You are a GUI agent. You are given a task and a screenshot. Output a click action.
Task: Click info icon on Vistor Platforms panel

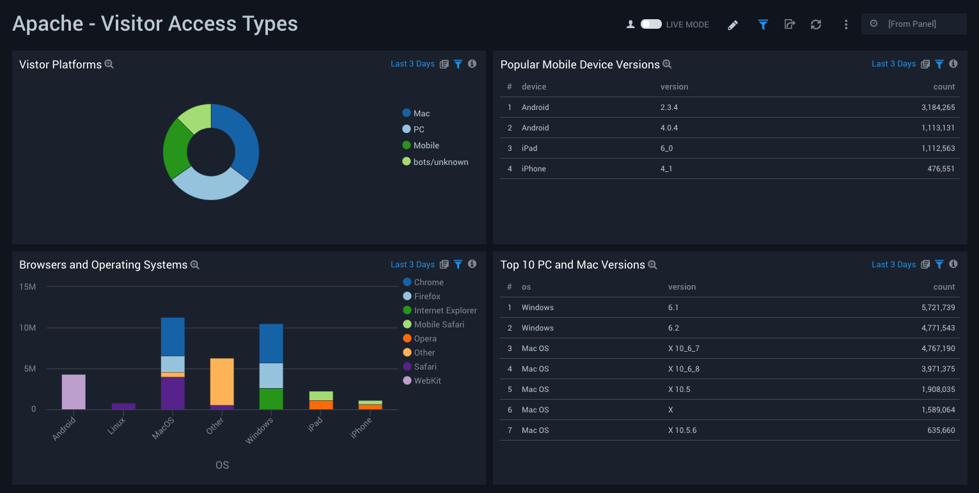(x=472, y=64)
